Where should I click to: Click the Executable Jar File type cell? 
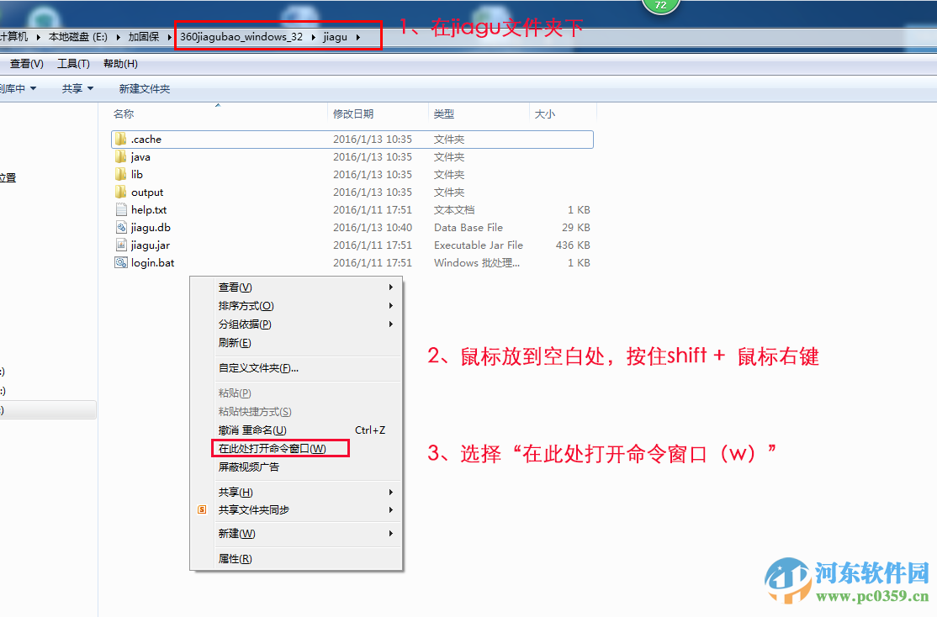478,245
